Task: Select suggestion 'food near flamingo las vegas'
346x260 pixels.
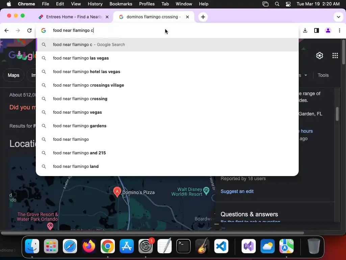Action: click(167, 58)
